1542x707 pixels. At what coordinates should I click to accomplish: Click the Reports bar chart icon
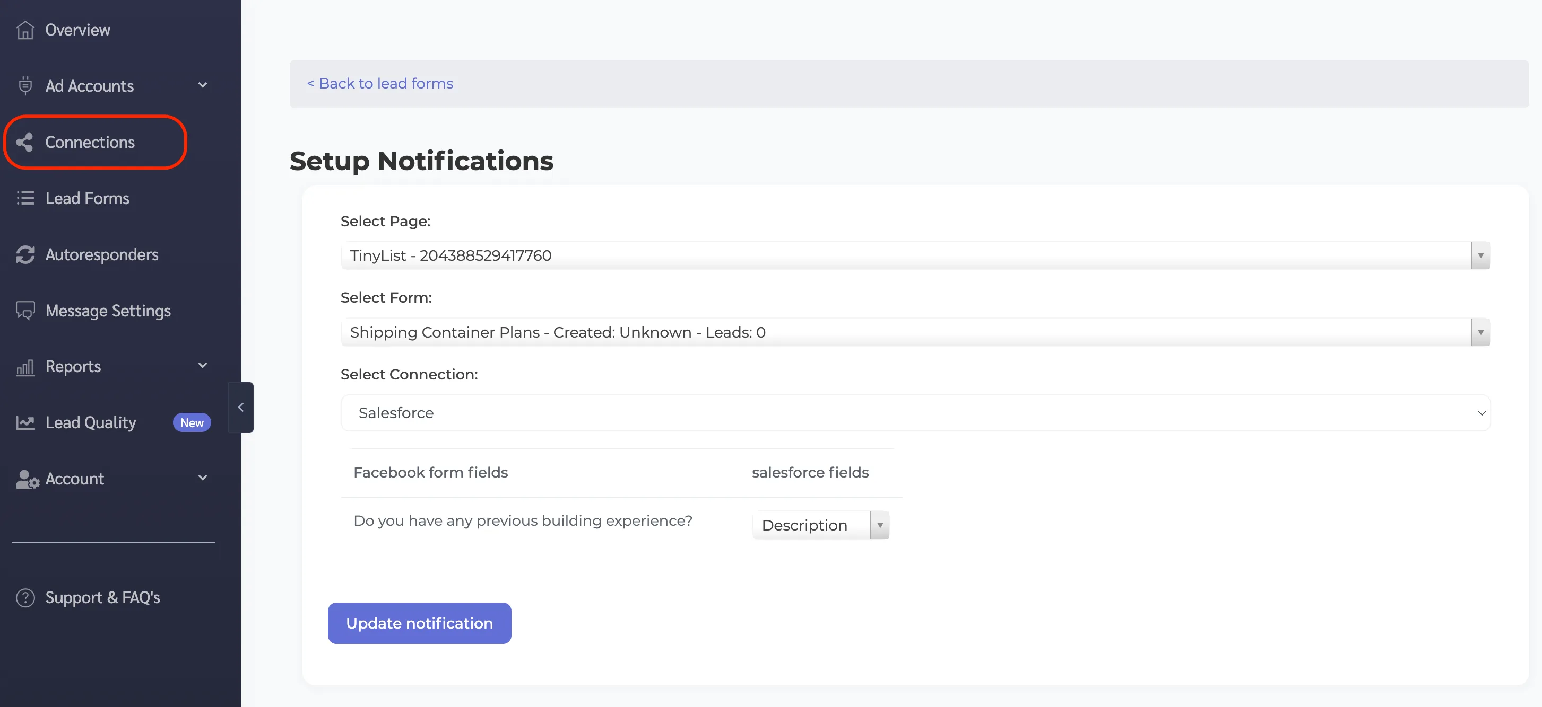[x=25, y=367]
